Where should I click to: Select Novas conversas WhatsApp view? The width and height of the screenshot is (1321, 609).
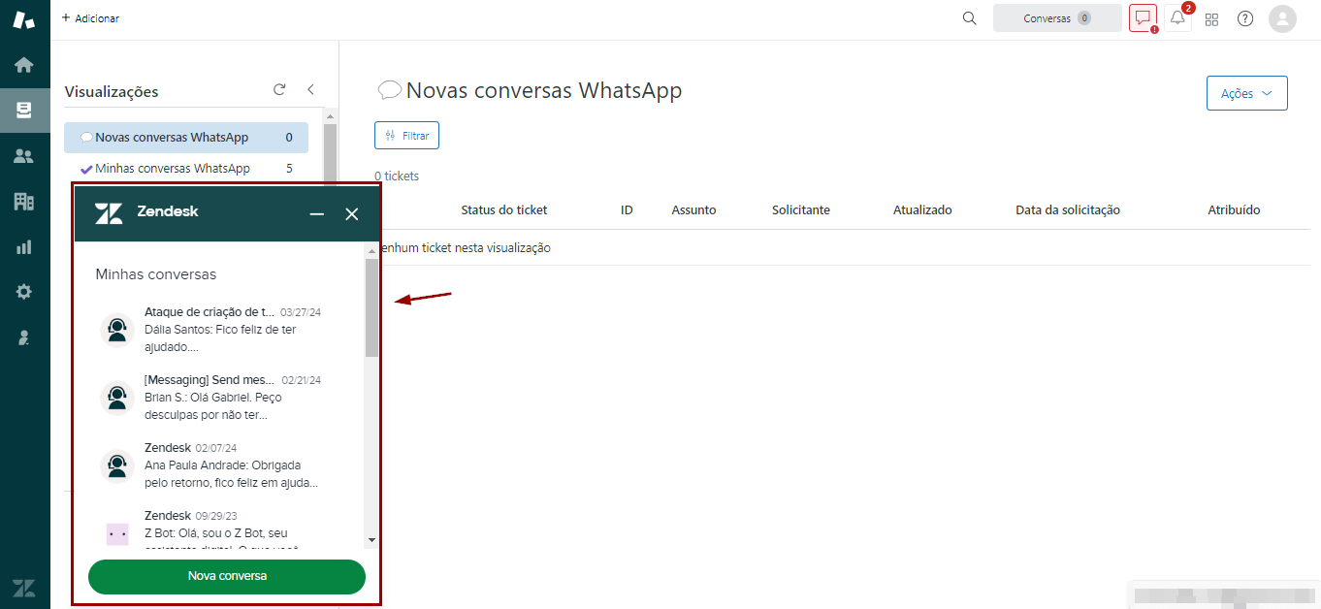pyautogui.click(x=172, y=138)
